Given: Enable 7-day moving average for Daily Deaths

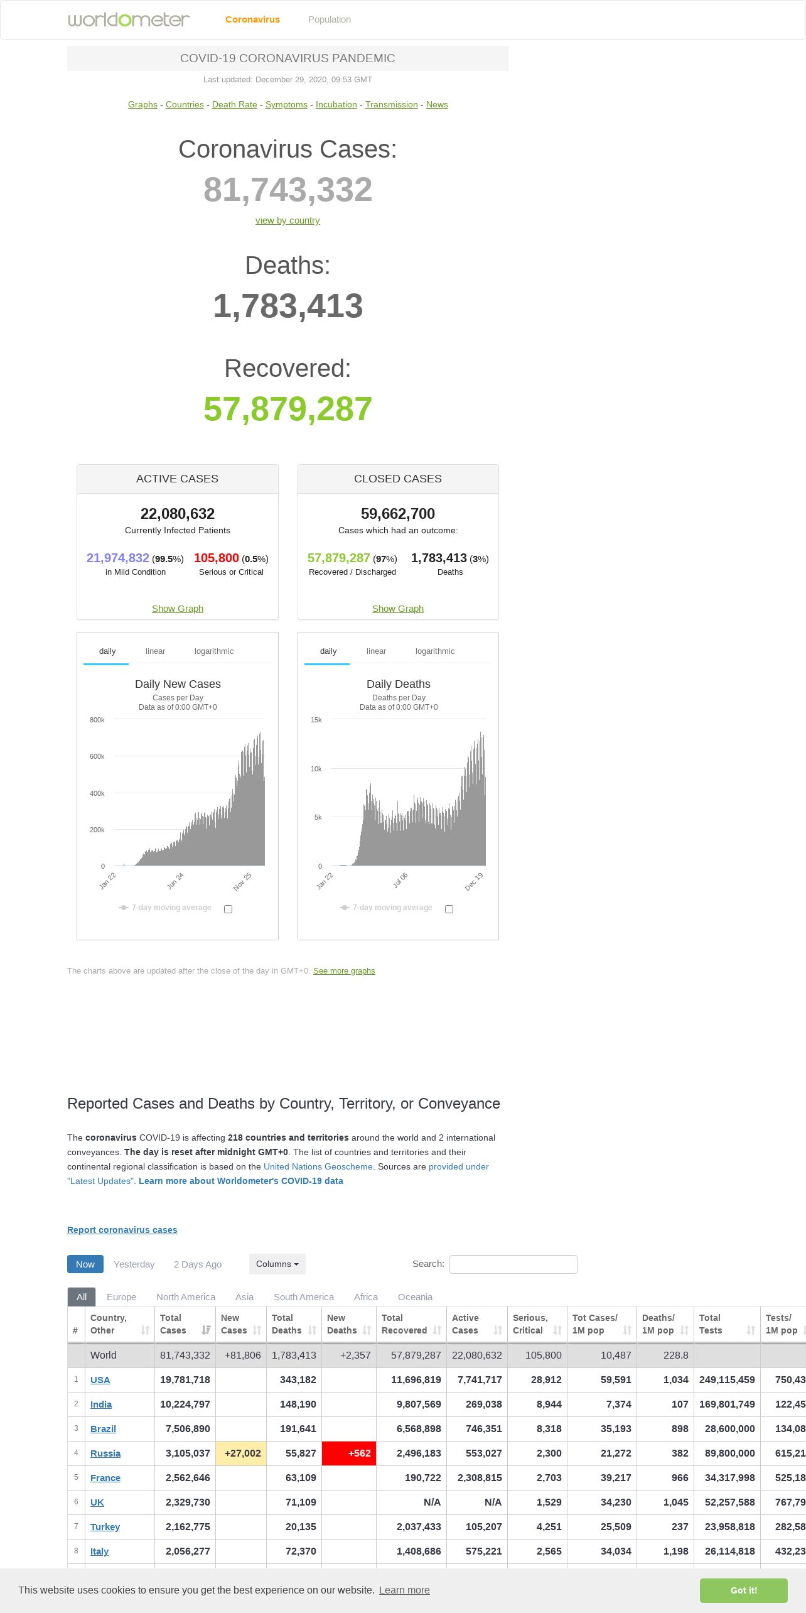Looking at the screenshot, I should tap(449, 909).
